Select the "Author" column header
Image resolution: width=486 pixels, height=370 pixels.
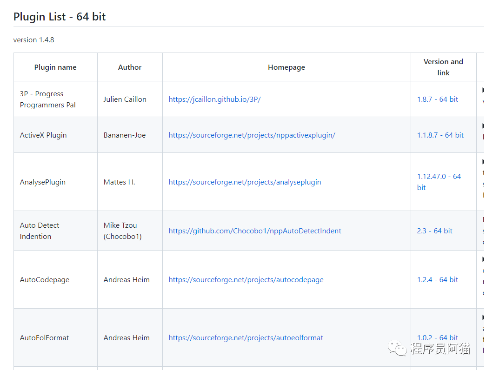point(129,67)
